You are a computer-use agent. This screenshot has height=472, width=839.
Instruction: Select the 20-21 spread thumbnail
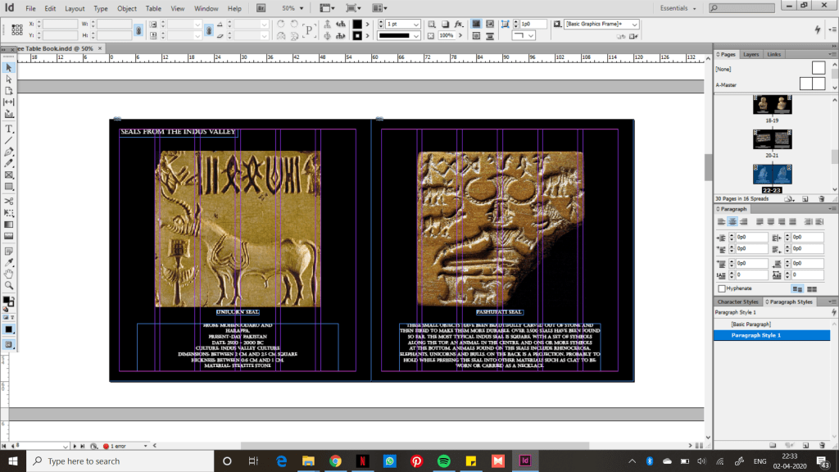pos(772,141)
